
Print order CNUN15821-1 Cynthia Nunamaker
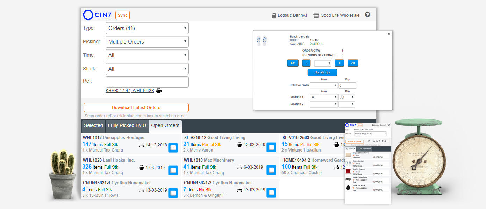(142, 190)
